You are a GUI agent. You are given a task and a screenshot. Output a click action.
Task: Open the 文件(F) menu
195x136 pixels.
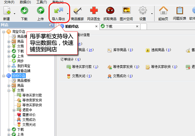point(9,2)
